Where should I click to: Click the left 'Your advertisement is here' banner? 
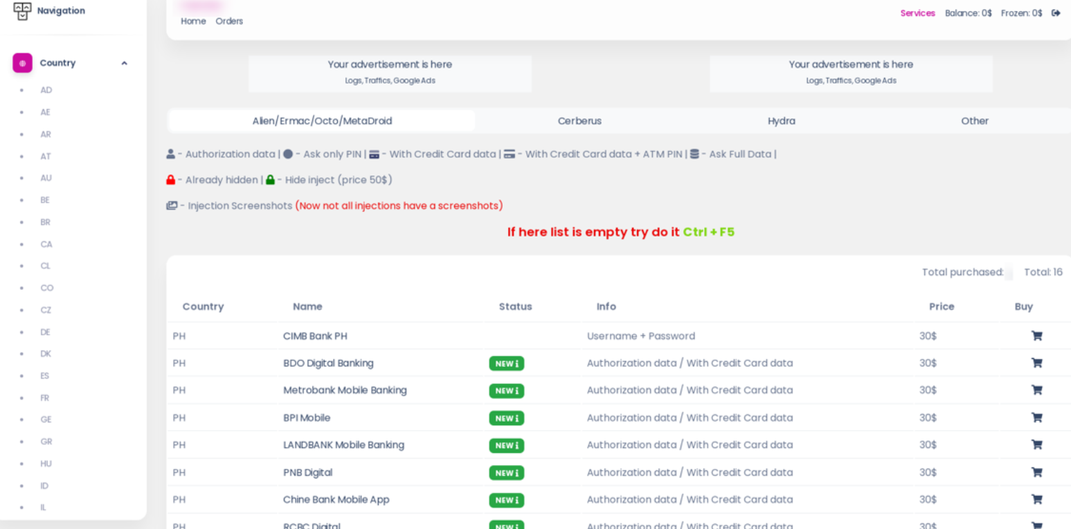[390, 74]
